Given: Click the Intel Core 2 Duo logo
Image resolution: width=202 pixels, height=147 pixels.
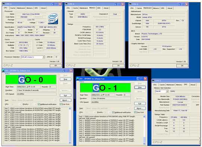Looking at the screenshot, I should (x=53, y=18).
